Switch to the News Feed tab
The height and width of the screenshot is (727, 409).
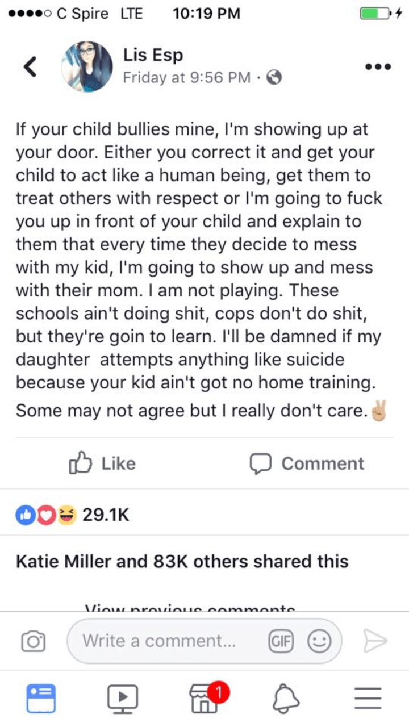coord(41,698)
